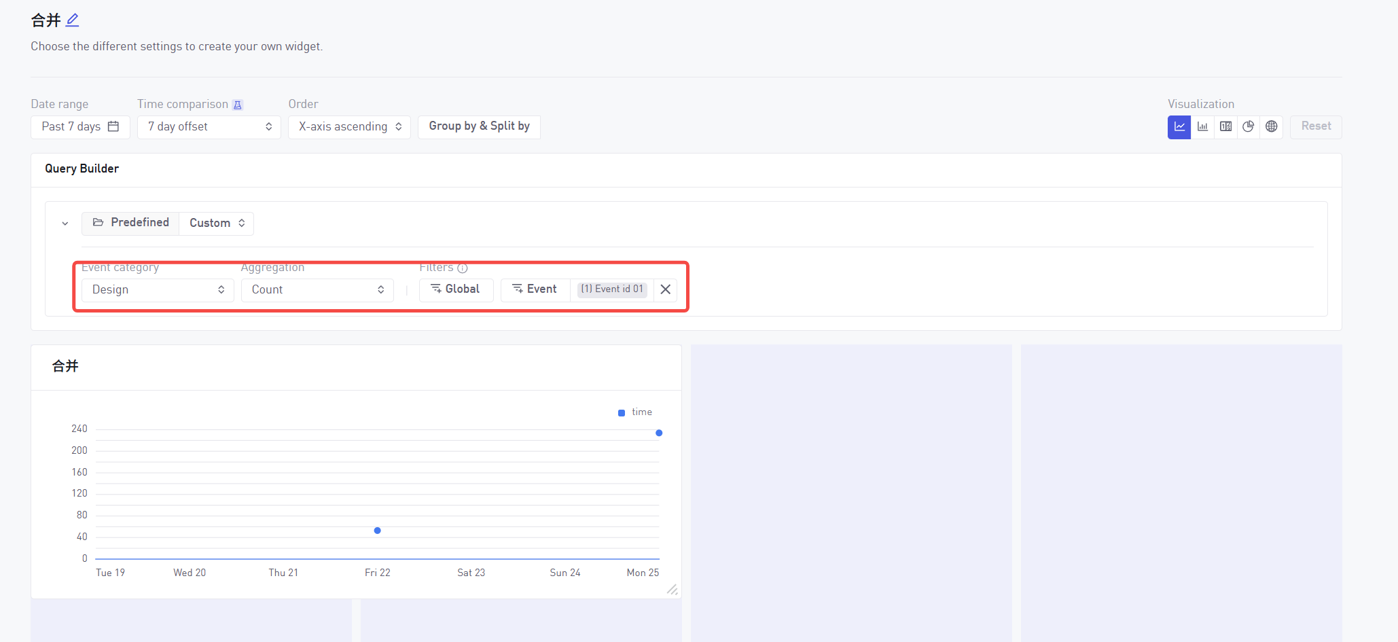Click the (1) Event id 01 tag
Image resolution: width=1398 pixels, height=642 pixels.
click(x=612, y=289)
